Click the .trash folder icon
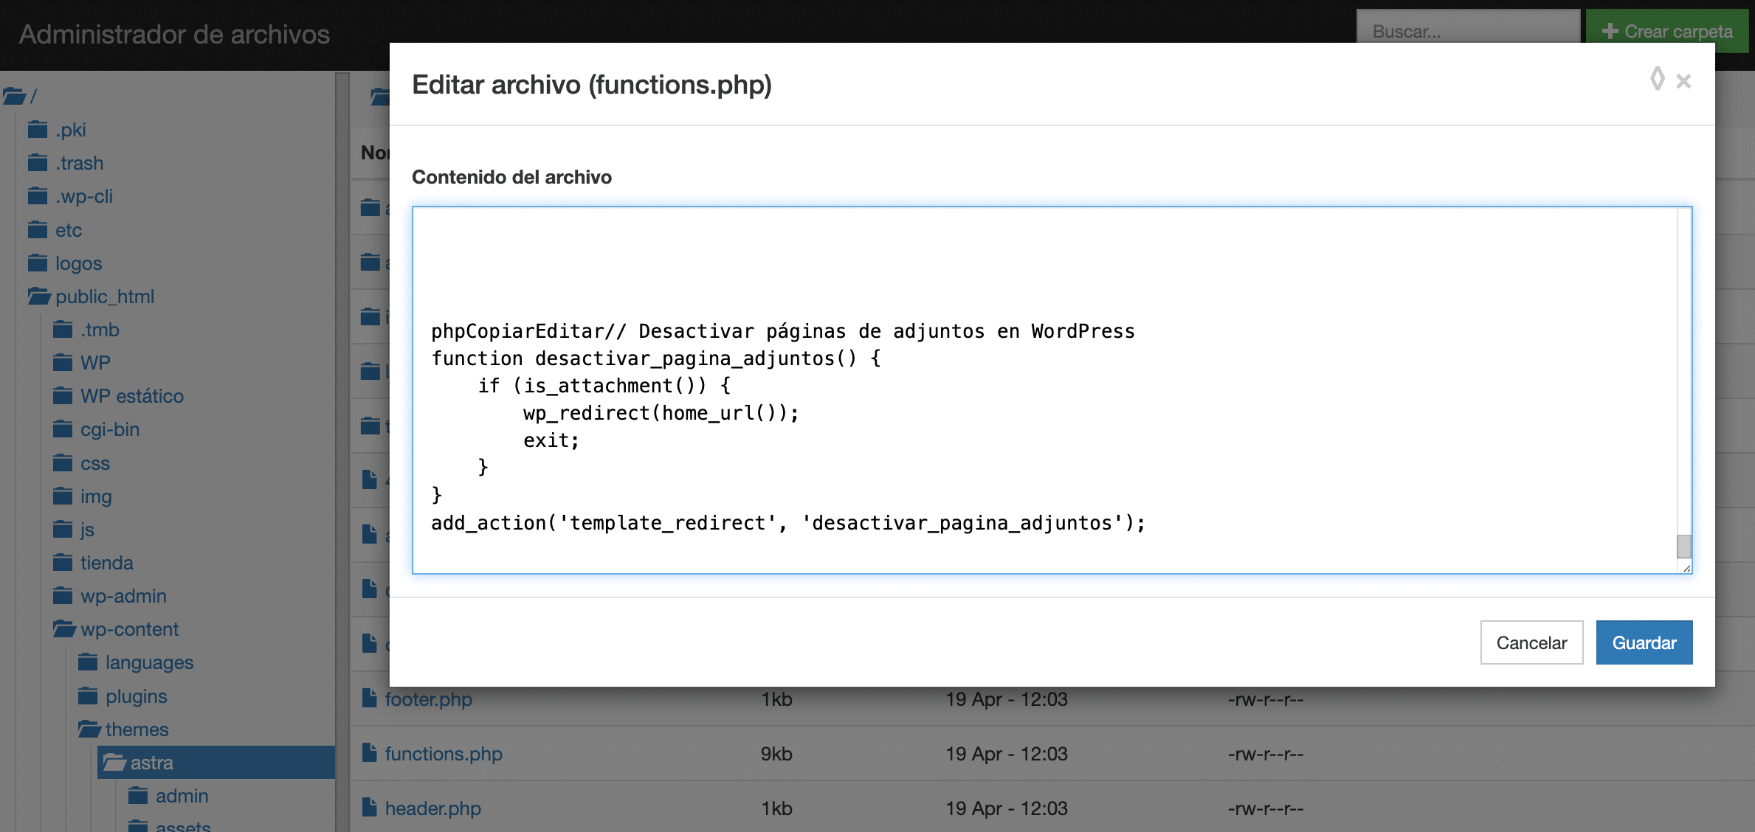Image resolution: width=1755 pixels, height=832 pixels. [38, 163]
